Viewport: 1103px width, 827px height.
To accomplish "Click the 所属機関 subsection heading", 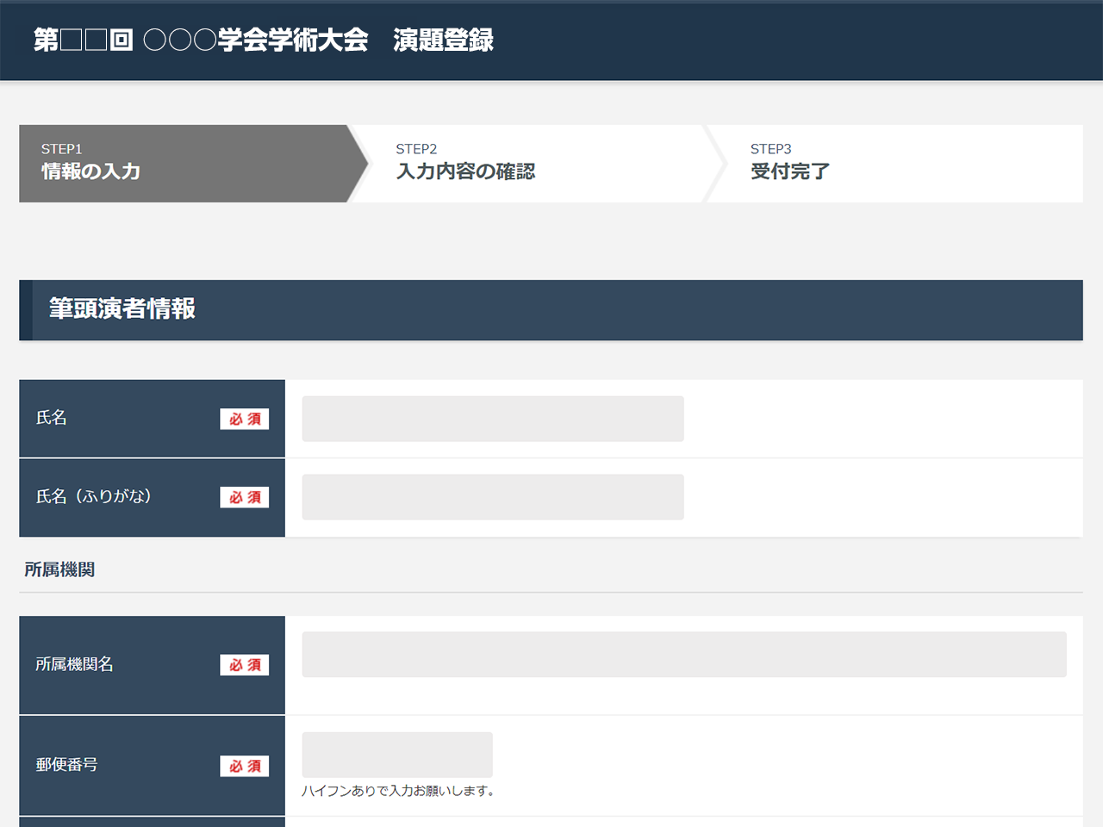I will (59, 569).
